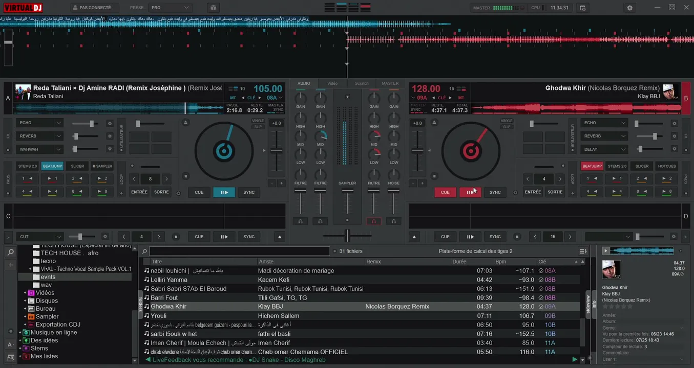Click the magnifier icon beside the search field

pos(144,251)
